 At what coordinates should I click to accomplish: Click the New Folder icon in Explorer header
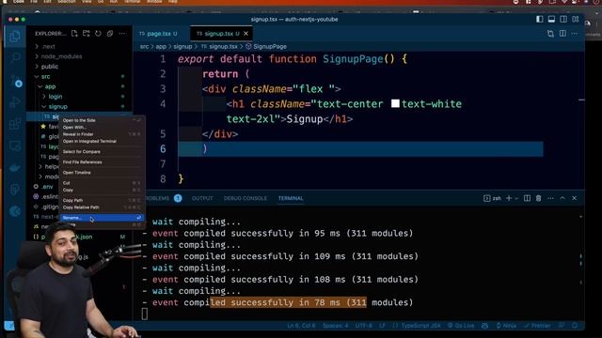coord(87,34)
